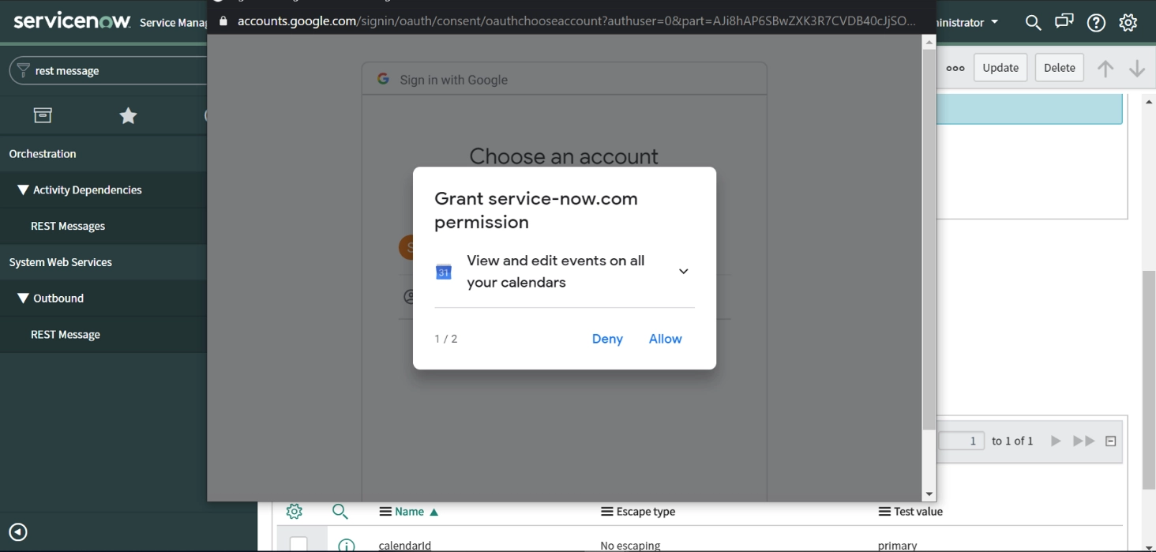The width and height of the screenshot is (1156, 552).
Task: Click the page number field showing 1
Action: (x=962, y=441)
